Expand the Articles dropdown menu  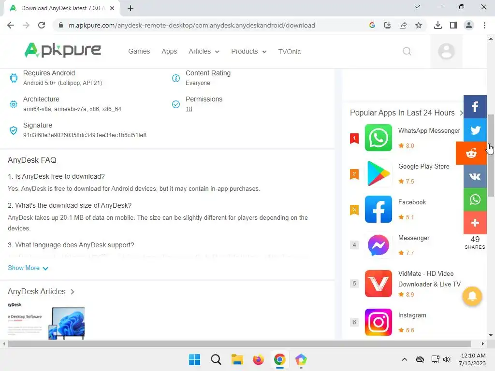tap(204, 51)
